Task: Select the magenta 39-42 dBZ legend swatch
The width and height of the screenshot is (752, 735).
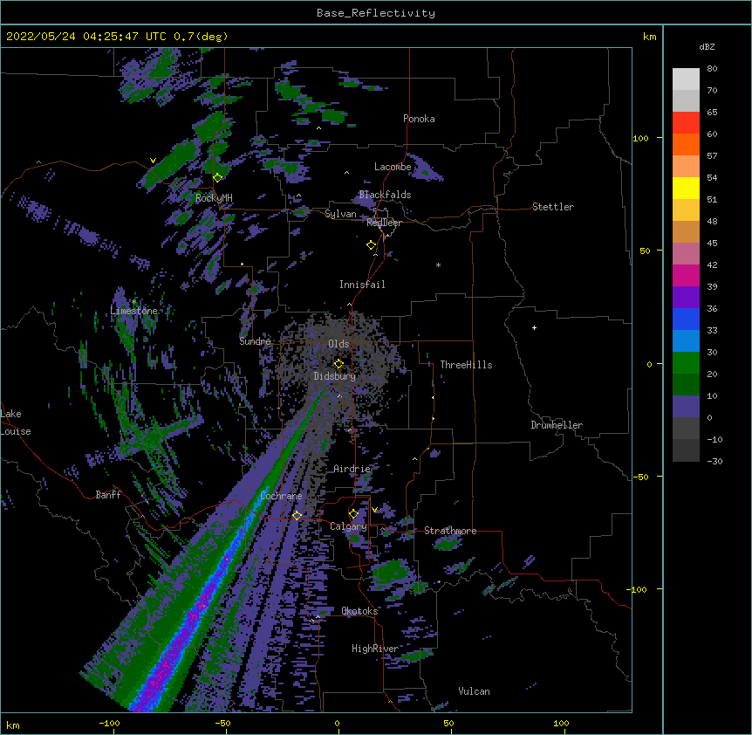Action: click(686, 275)
